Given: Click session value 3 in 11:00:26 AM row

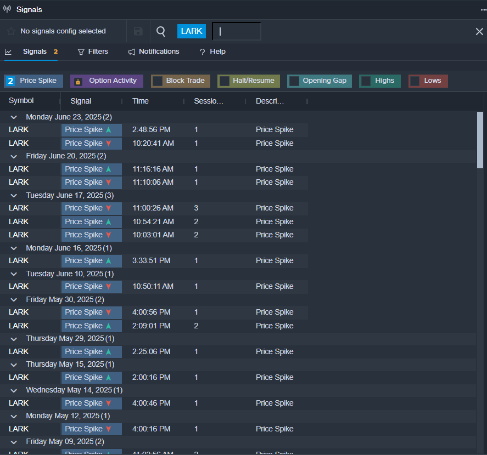Looking at the screenshot, I should point(196,208).
